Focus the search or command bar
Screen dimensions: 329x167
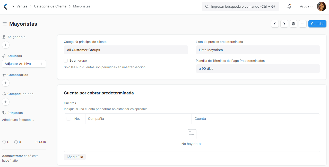tap(240, 6)
